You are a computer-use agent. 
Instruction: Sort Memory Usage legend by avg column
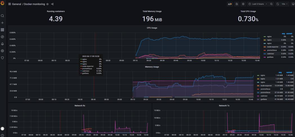click(x=280, y=72)
